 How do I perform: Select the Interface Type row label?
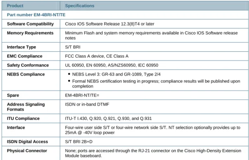tap(22, 47)
